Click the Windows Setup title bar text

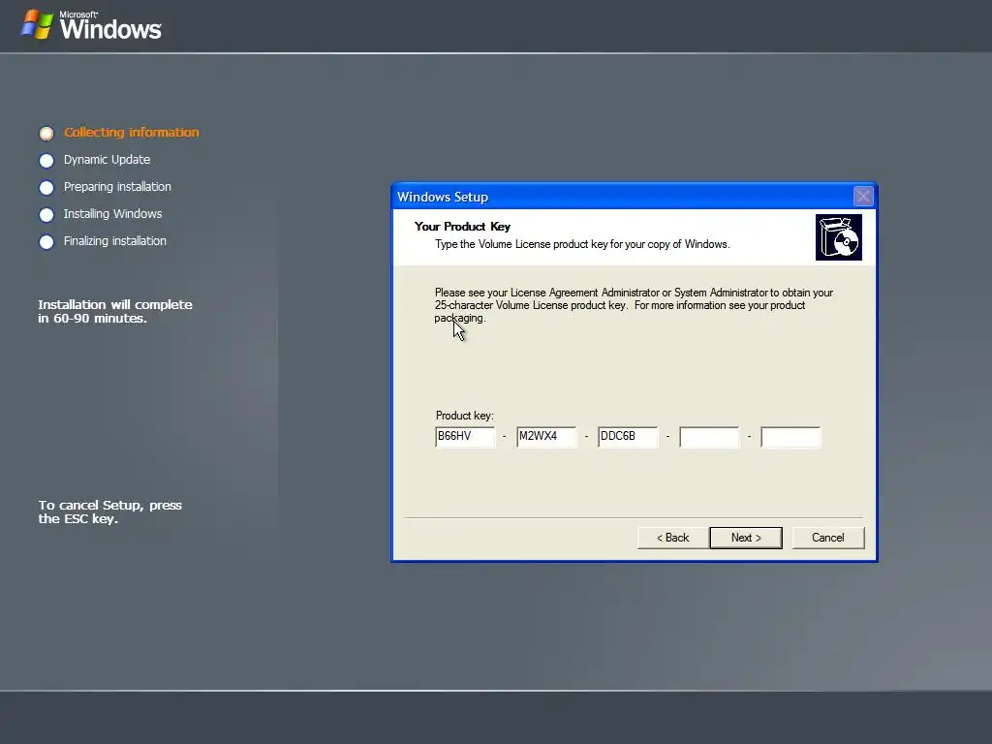[x=443, y=197]
